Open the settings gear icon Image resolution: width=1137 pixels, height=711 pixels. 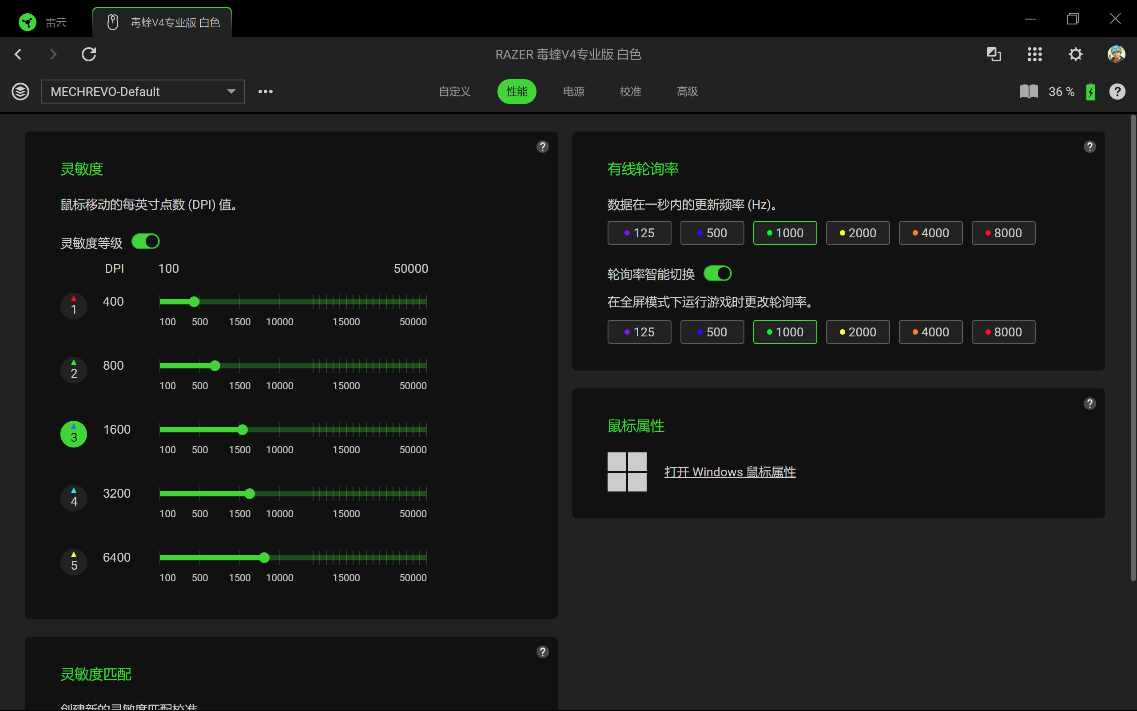click(1075, 54)
